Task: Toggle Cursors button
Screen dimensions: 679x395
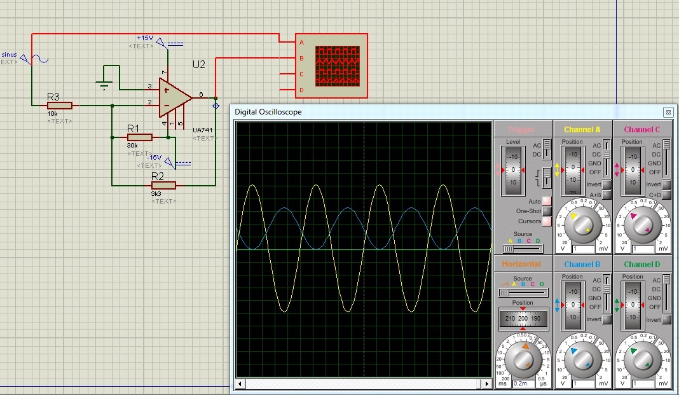Action: pyautogui.click(x=547, y=221)
